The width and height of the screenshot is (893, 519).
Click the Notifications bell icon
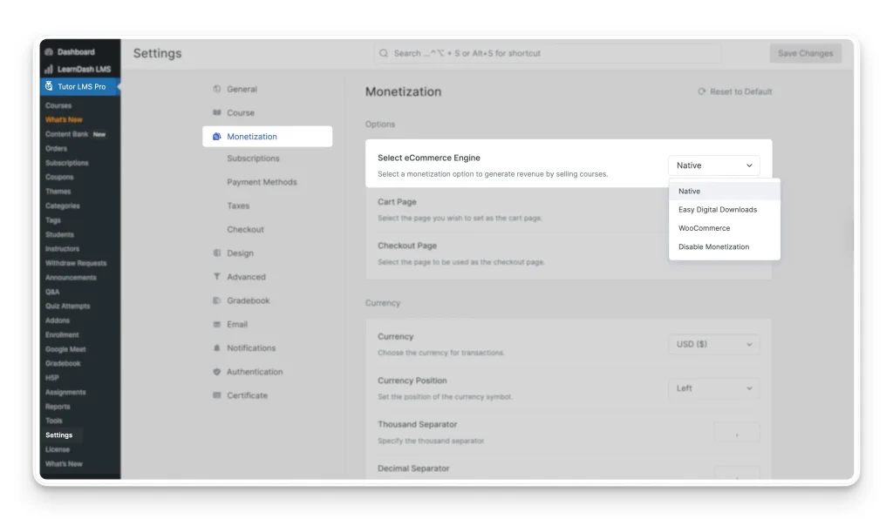(x=216, y=348)
